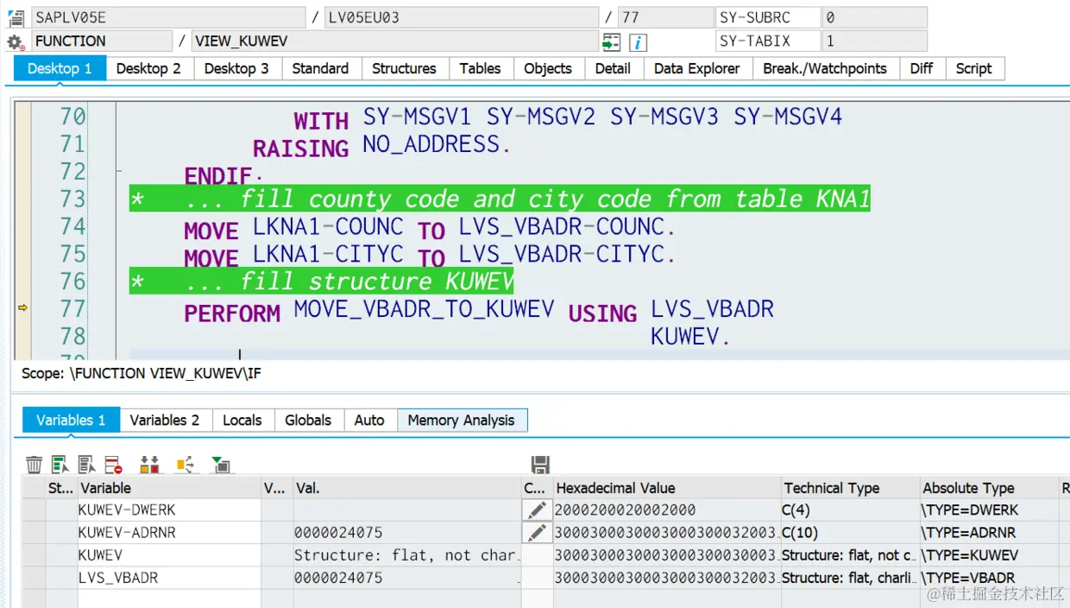Click the KUWEV-DWERK variable cell
The image size is (1070, 608).
pyautogui.click(x=169, y=510)
